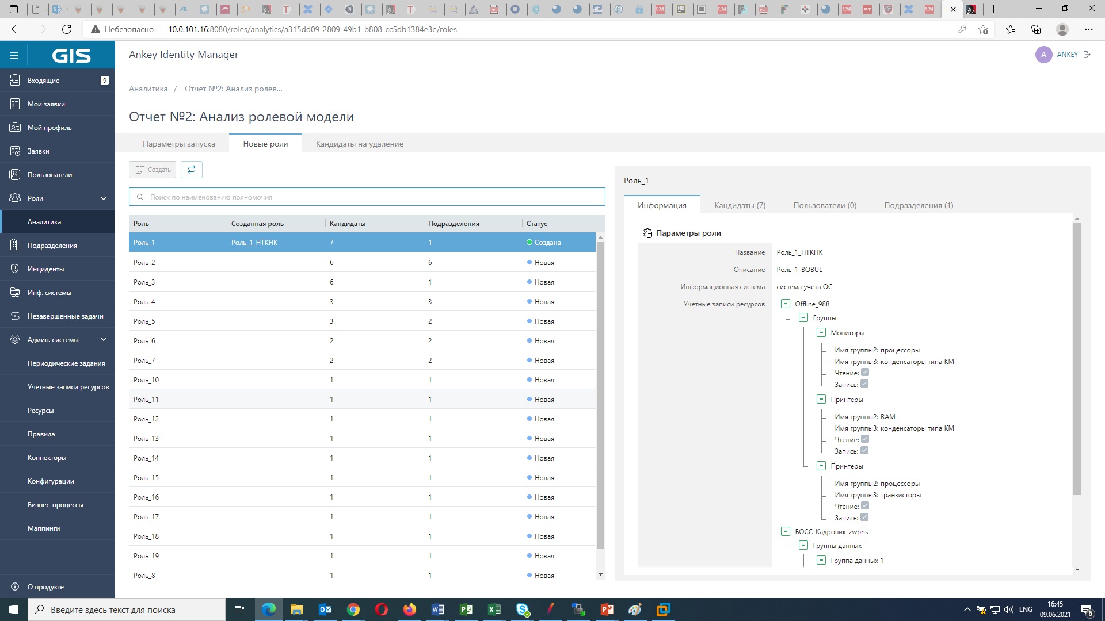Click the Создать button
The width and height of the screenshot is (1105, 621).
[x=153, y=170]
